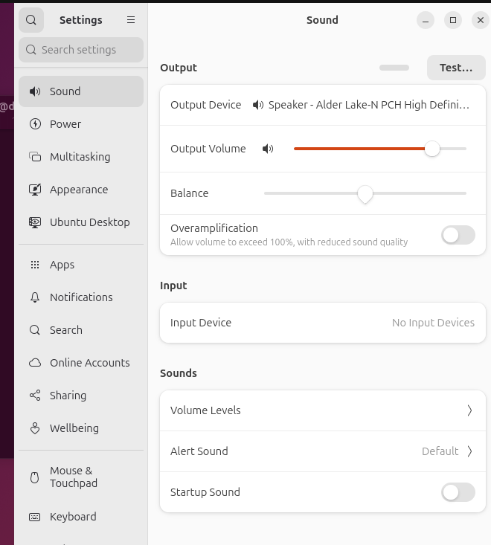Click the Balance slider handle
This screenshot has width=491, height=545.
coord(365,193)
